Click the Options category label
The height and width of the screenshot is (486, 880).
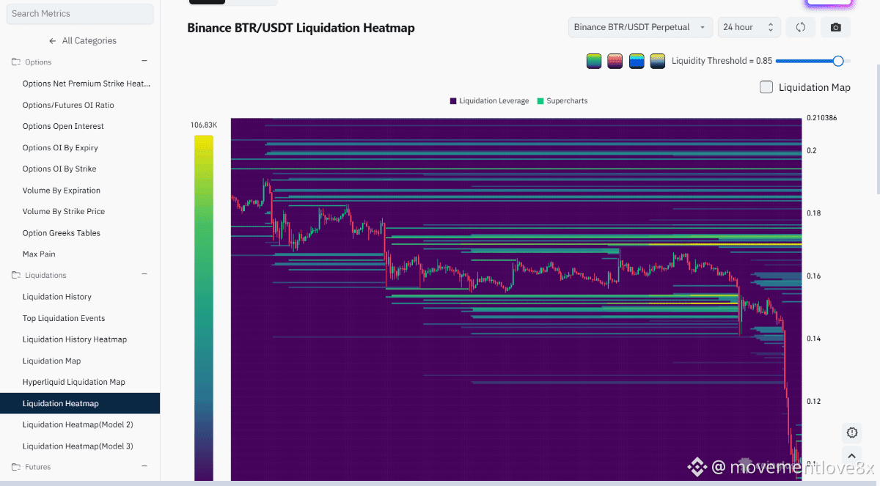tap(38, 62)
